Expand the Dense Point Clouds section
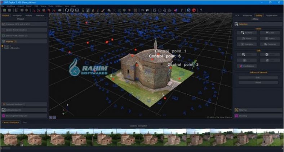Screen dimensions: 284x152 24,36
